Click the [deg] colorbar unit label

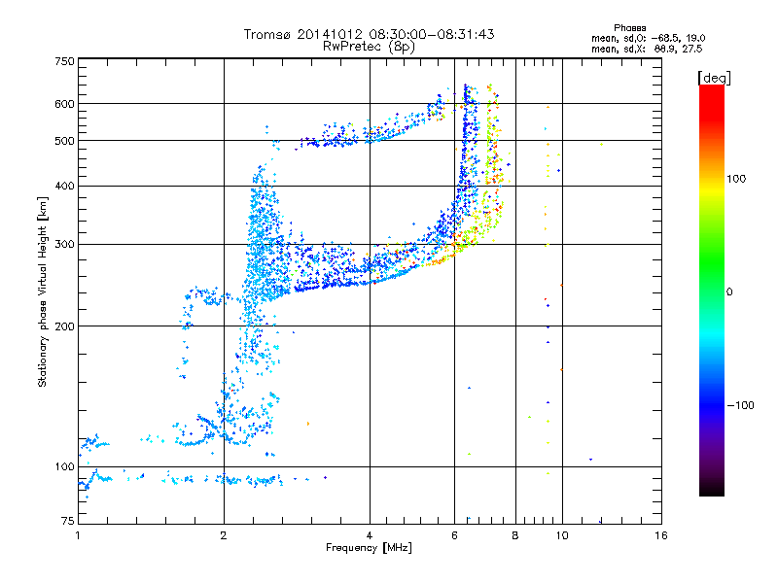click(x=714, y=79)
